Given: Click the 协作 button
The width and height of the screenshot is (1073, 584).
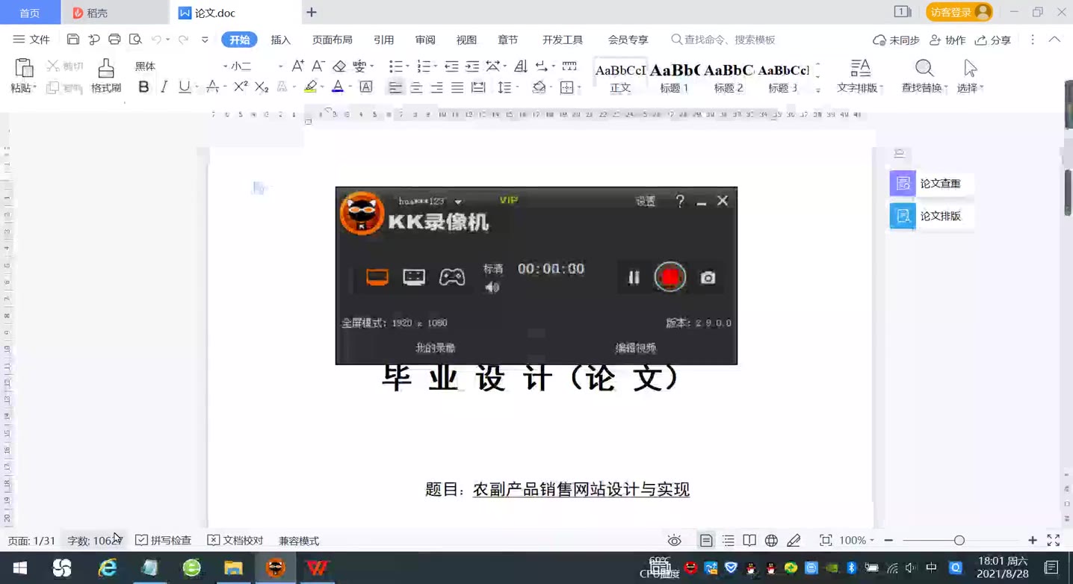Looking at the screenshot, I should [947, 40].
